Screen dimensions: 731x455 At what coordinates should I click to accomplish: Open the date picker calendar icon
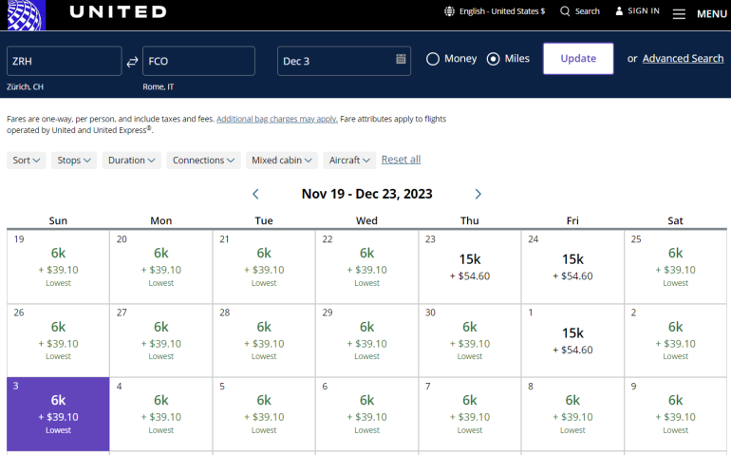tap(401, 60)
